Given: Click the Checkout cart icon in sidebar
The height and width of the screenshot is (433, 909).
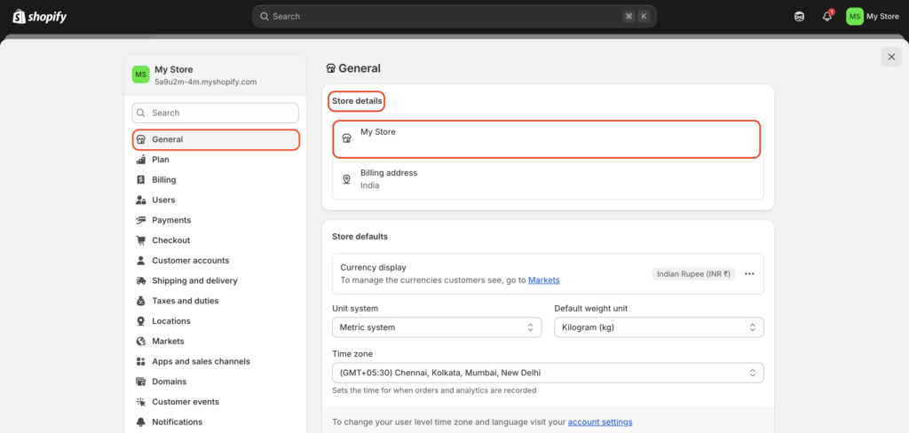Looking at the screenshot, I should point(140,240).
